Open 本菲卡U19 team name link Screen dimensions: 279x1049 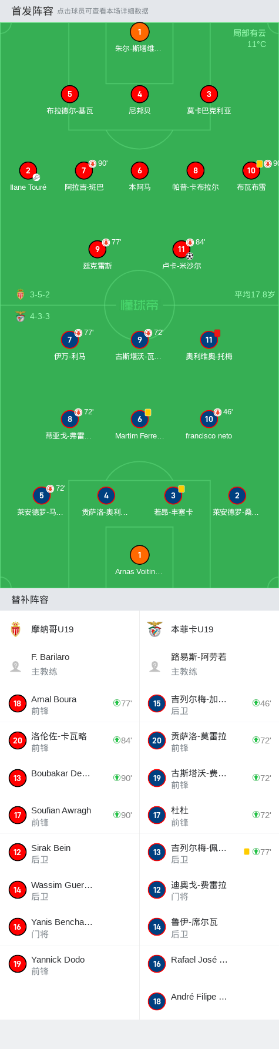coord(192,629)
